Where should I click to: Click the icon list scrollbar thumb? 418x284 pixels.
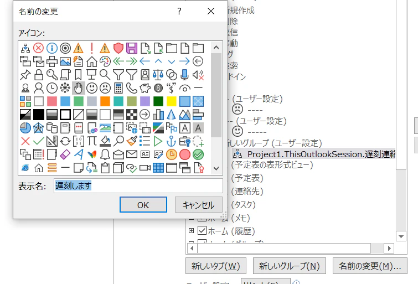(x=216, y=95)
